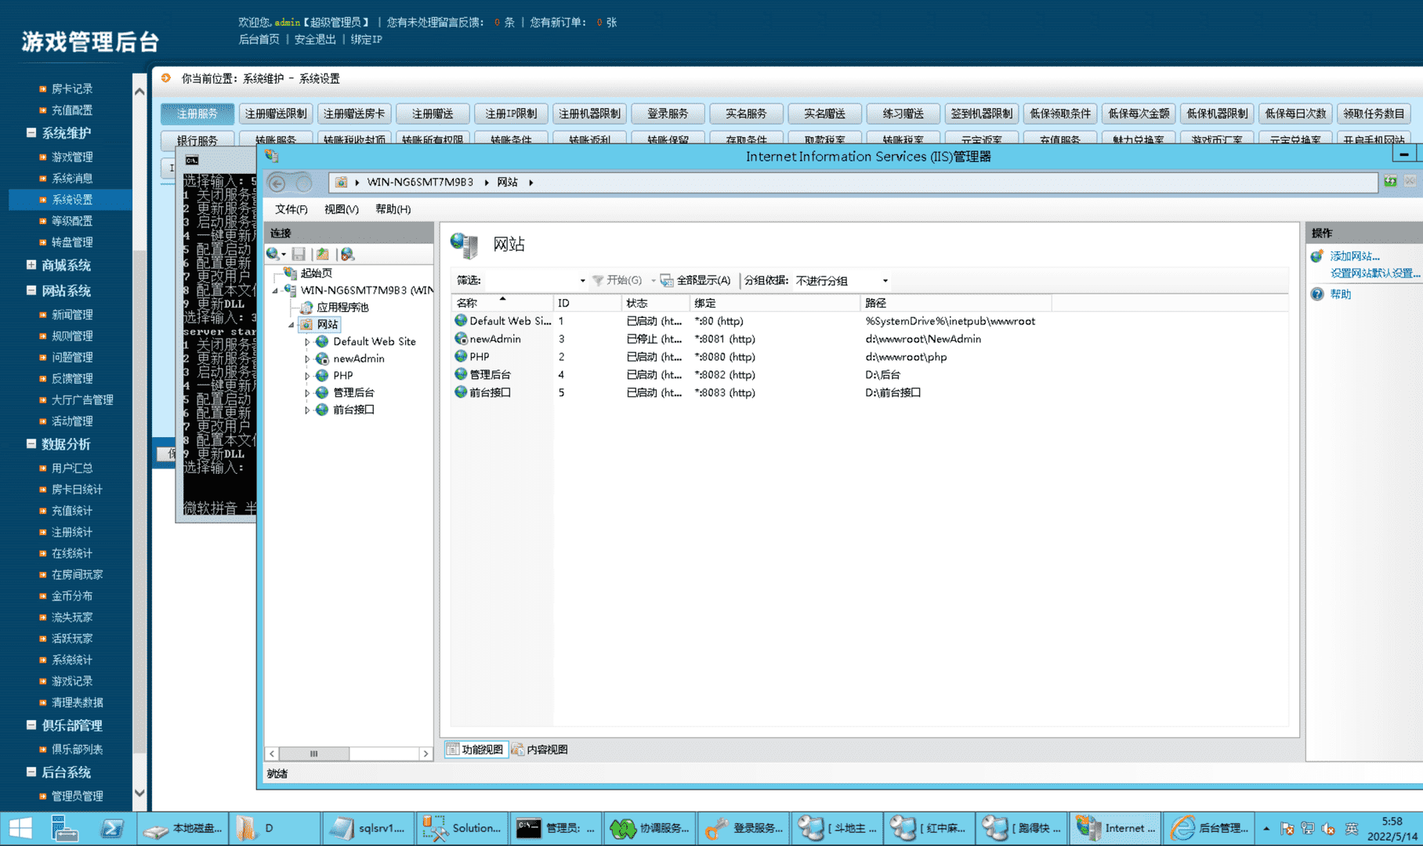Click the up-one-level icon in the Connections toolbar
1423x846 pixels.
click(322, 254)
